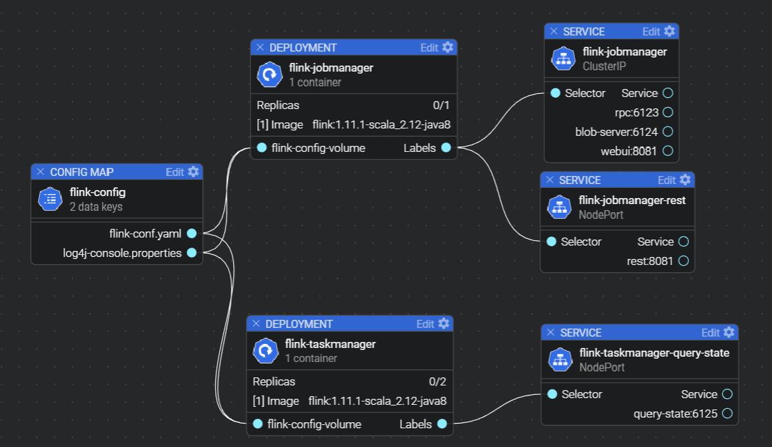The width and height of the screenshot is (772, 447).
Task: Click the query-state:6125 port connector
Action: click(x=727, y=413)
